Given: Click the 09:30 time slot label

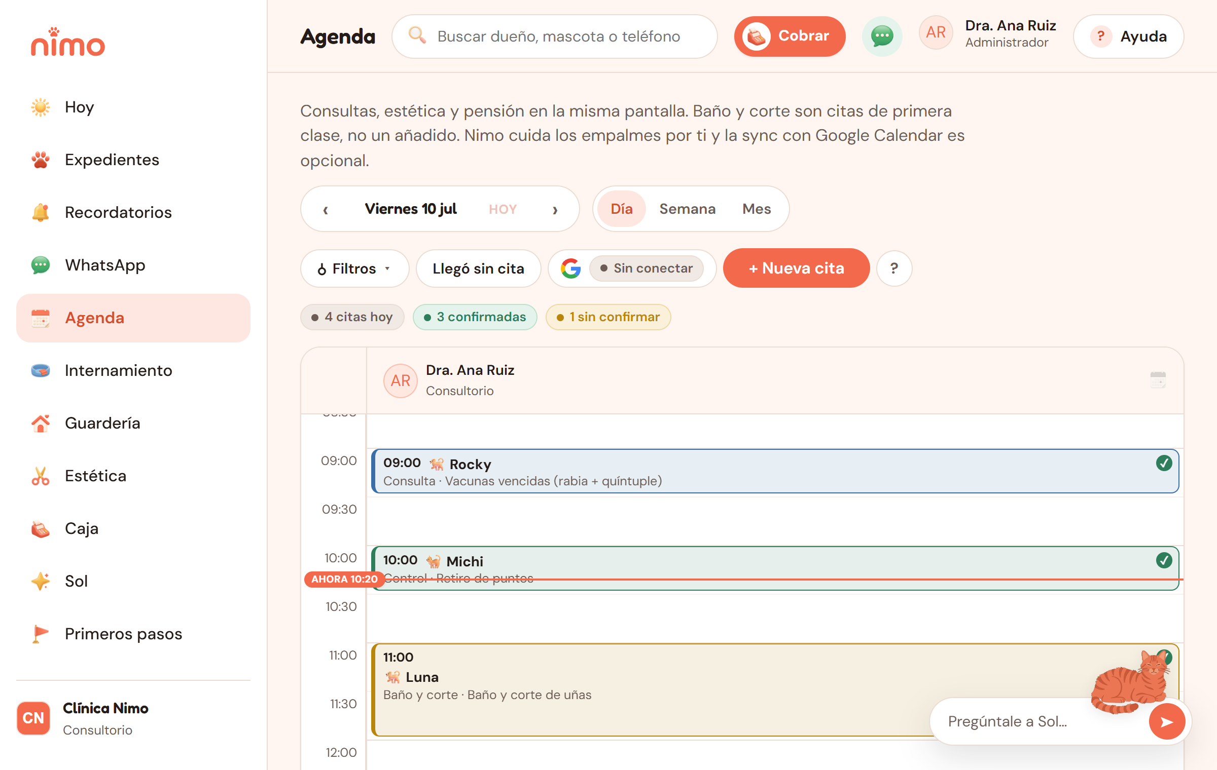Looking at the screenshot, I should [x=339, y=510].
